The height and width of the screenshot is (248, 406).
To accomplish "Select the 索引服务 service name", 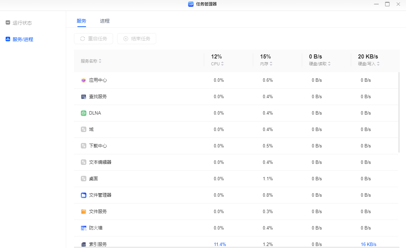I will (98, 244).
